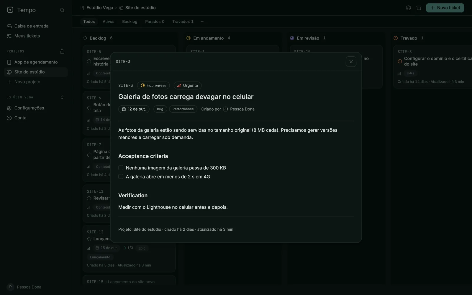Open the 12 de out. due date picker
Image resolution: width=472 pixels, height=295 pixels.
pyautogui.click(x=134, y=109)
